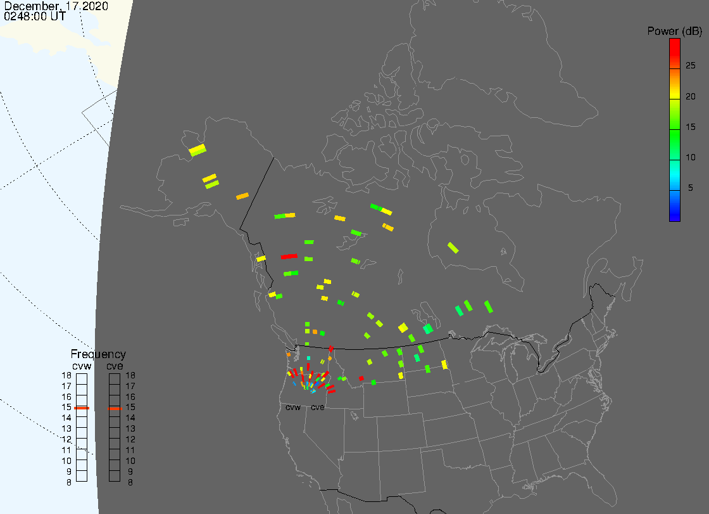This screenshot has height=514, width=709.
Task: Click the 8 label beside the cve frequency scale
Action: pyautogui.click(x=130, y=483)
